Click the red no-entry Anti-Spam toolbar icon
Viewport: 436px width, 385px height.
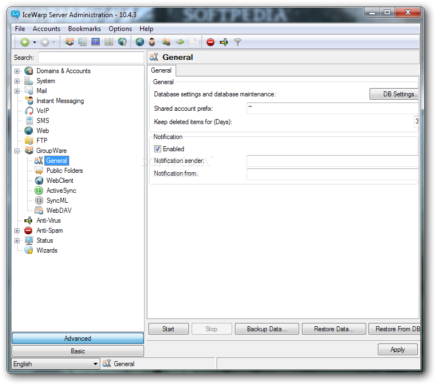pos(211,42)
